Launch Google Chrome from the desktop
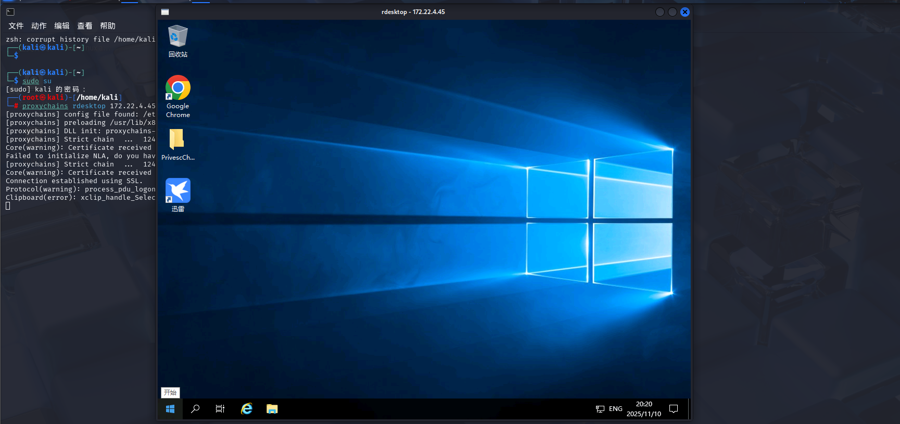Screen dimensions: 900x424 click(178, 88)
